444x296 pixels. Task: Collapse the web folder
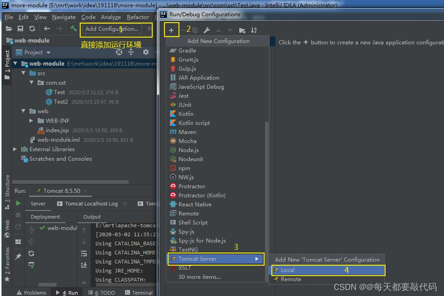click(24, 111)
